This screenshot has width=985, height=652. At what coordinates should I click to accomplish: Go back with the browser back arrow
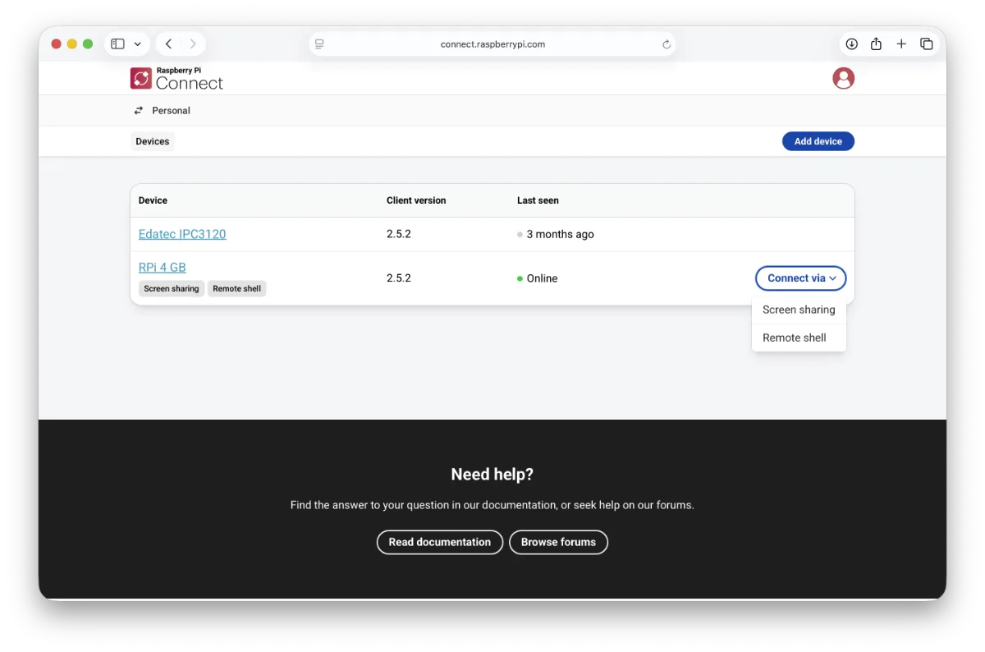168,44
